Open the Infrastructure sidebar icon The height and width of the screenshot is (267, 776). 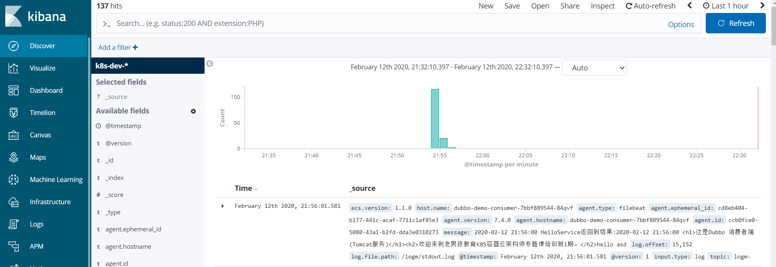pyautogui.click(x=13, y=202)
